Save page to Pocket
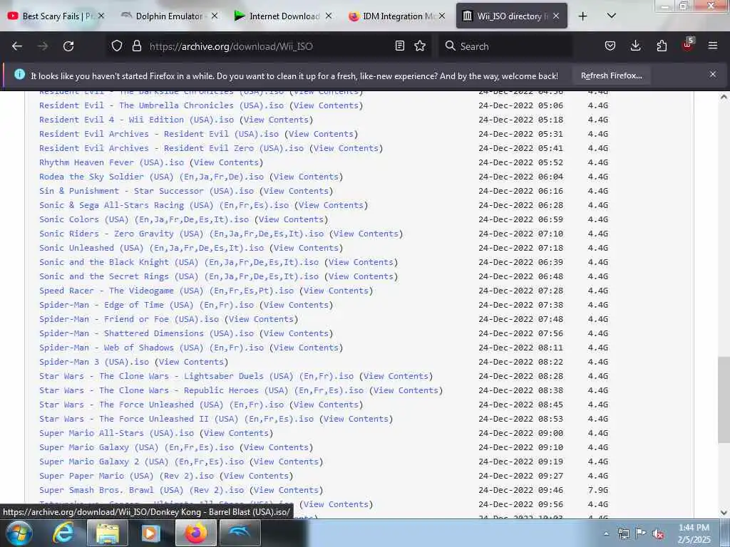The height and width of the screenshot is (547, 730). [x=610, y=46]
